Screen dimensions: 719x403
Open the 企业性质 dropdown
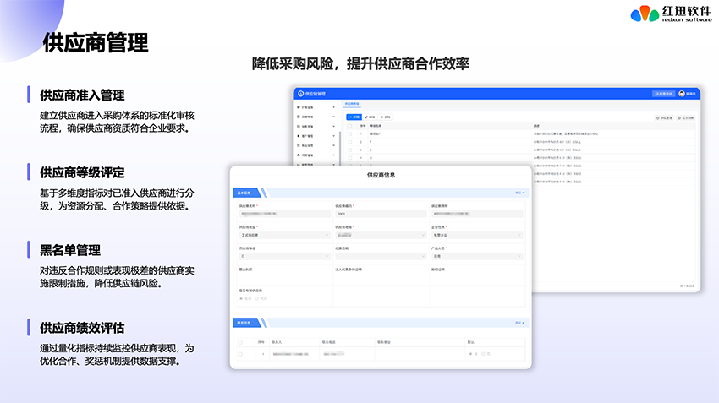(476, 235)
